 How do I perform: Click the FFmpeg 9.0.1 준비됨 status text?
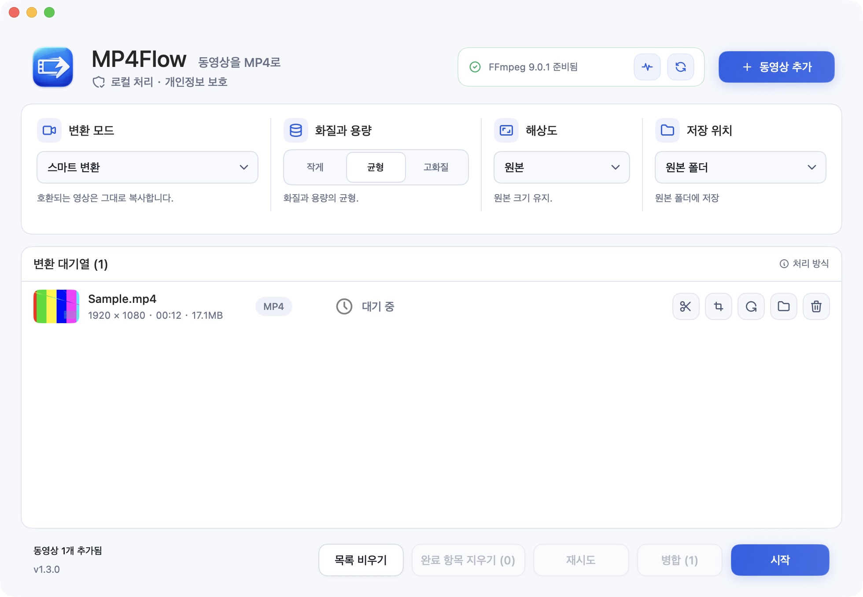pos(533,67)
